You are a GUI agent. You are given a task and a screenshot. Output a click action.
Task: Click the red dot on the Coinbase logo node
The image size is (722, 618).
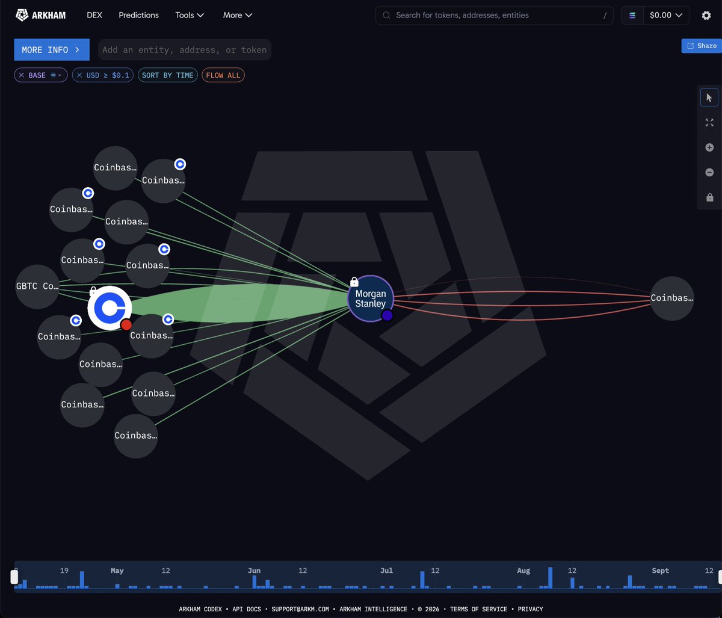[x=126, y=325]
